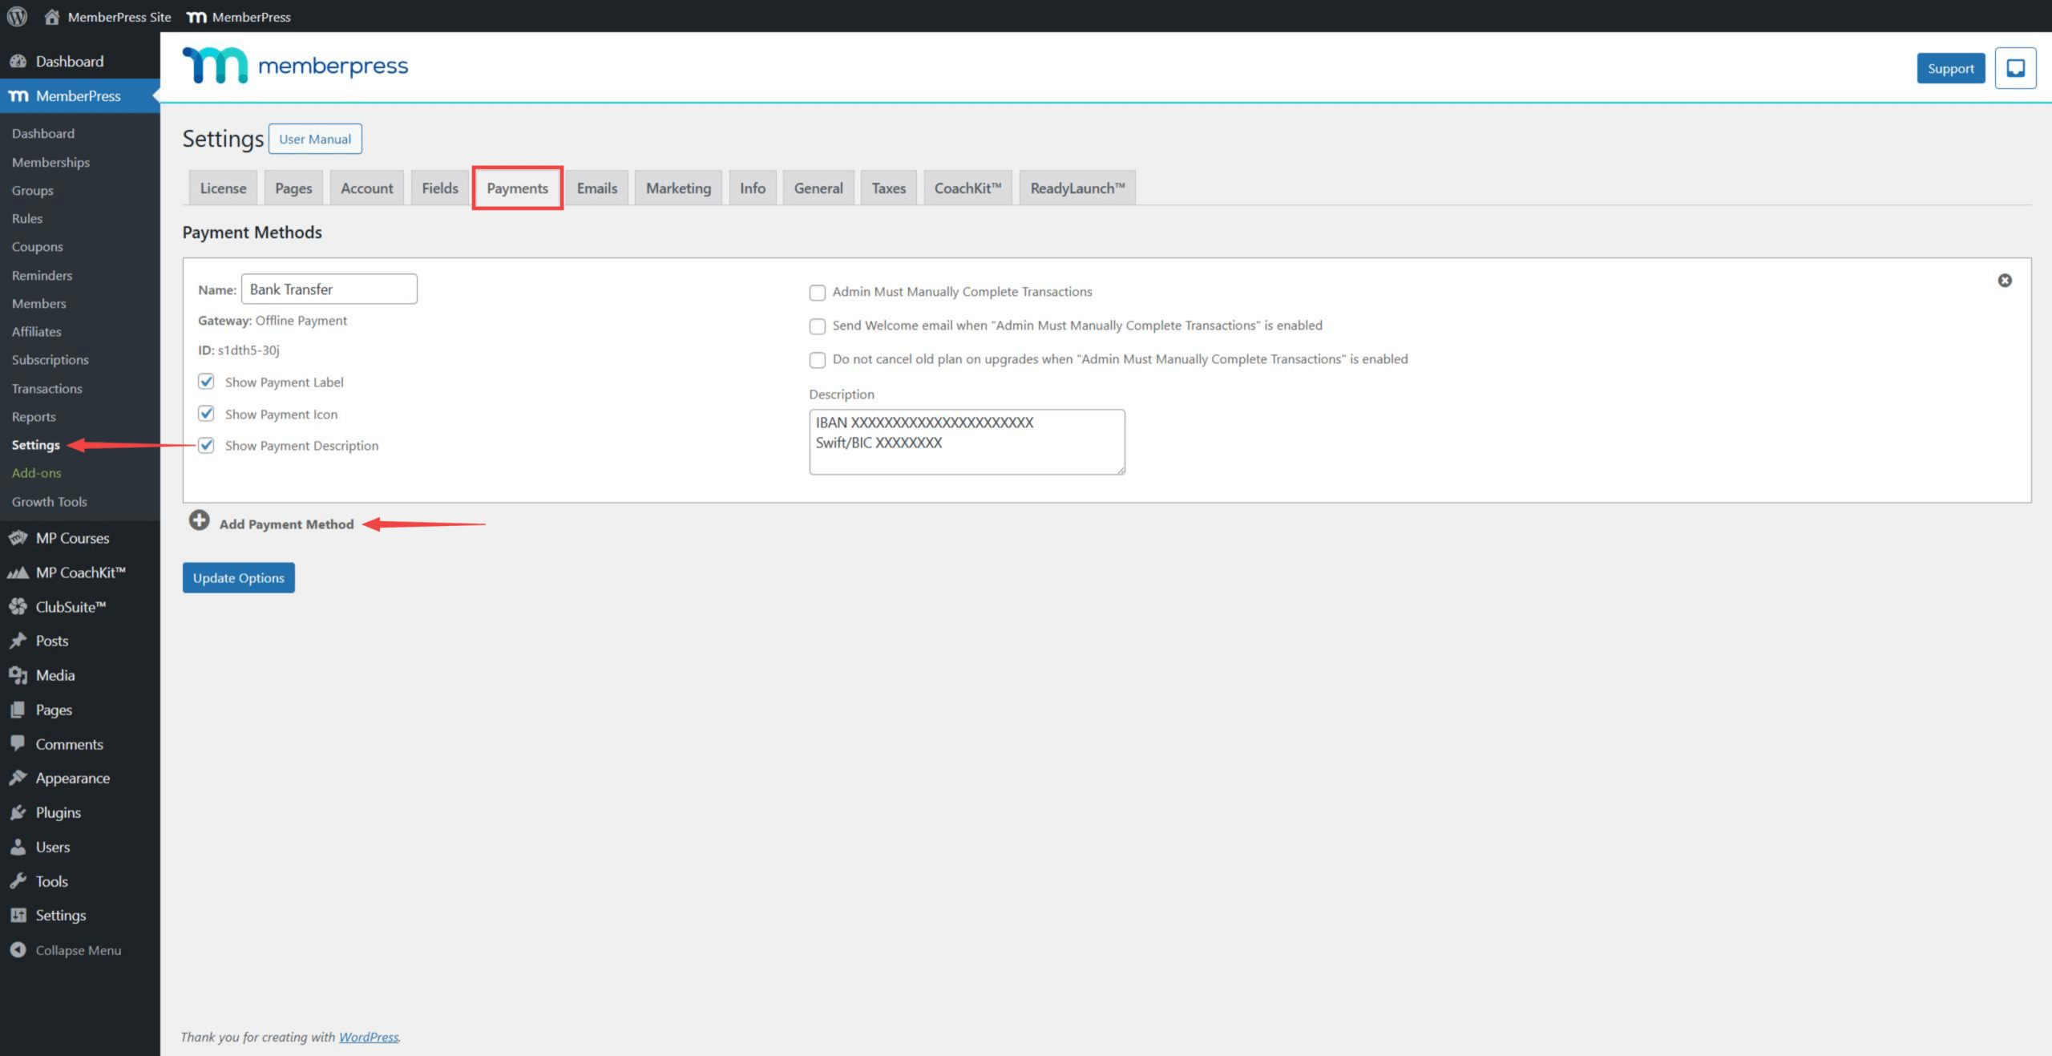Open the Media library icon
The height and width of the screenshot is (1056, 2052).
click(x=18, y=675)
